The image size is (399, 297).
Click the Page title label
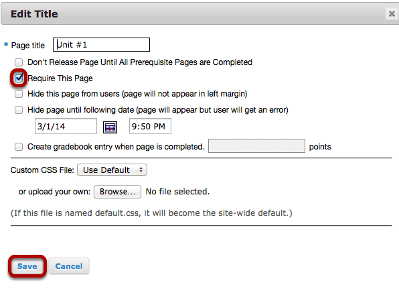[x=27, y=46]
